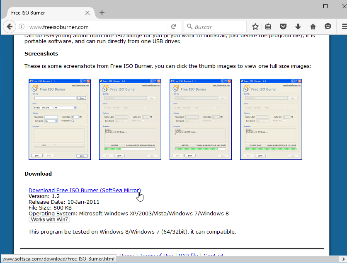Viewport: 347px width, 263px height.
Task: Maximize the browser window
Action: click(325, 6)
